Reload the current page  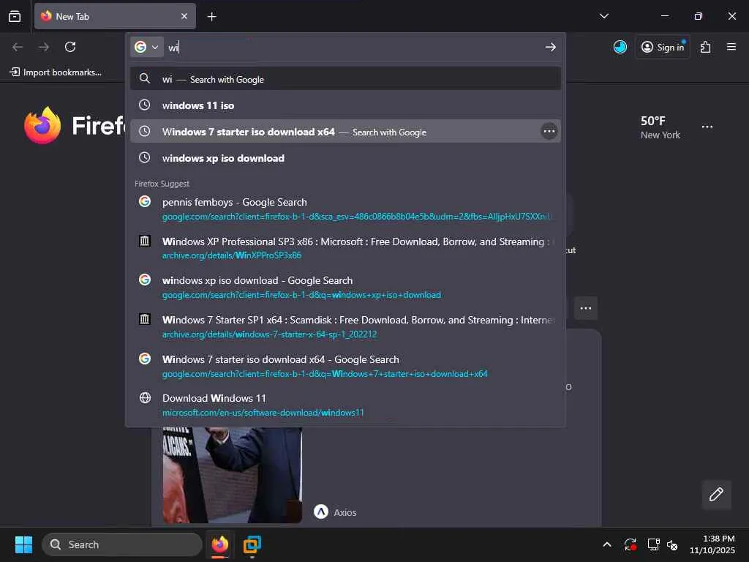pos(70,47)
